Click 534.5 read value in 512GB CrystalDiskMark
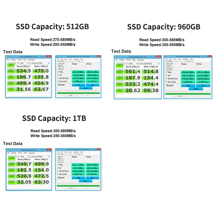The image size is (215, 215). [24, 71]
